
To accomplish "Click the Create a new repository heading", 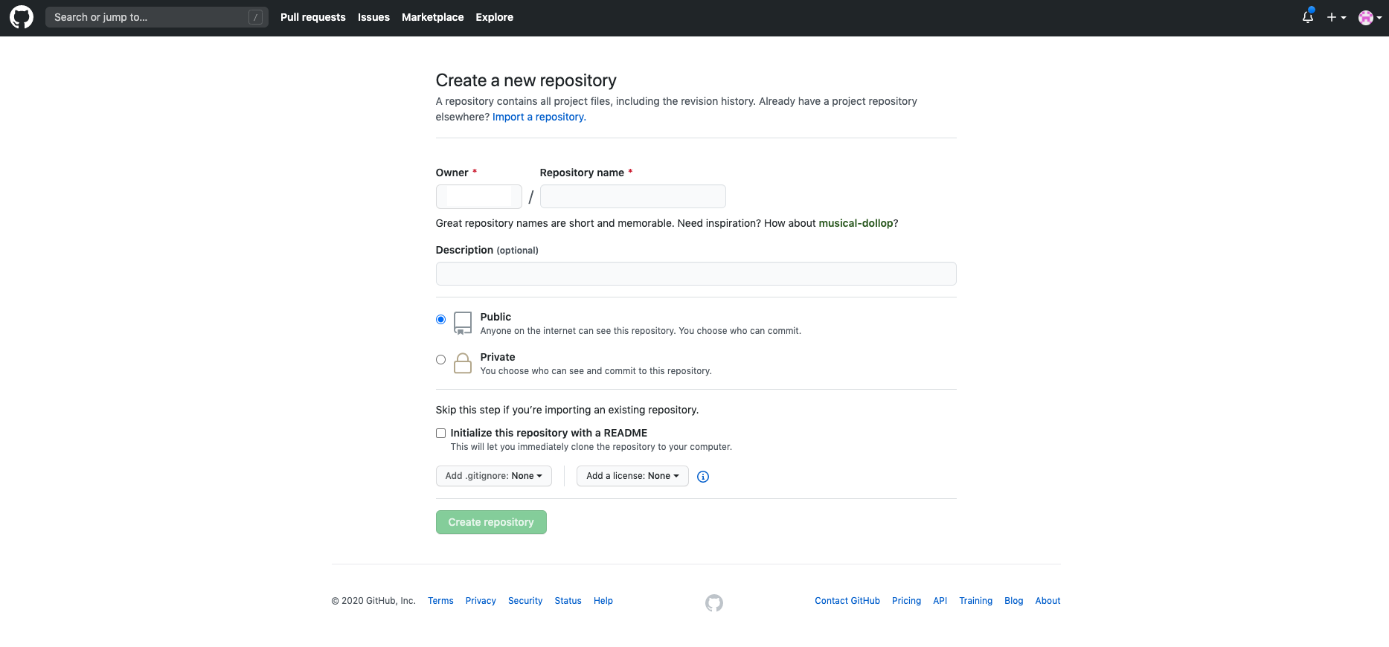I will [526, 80].
